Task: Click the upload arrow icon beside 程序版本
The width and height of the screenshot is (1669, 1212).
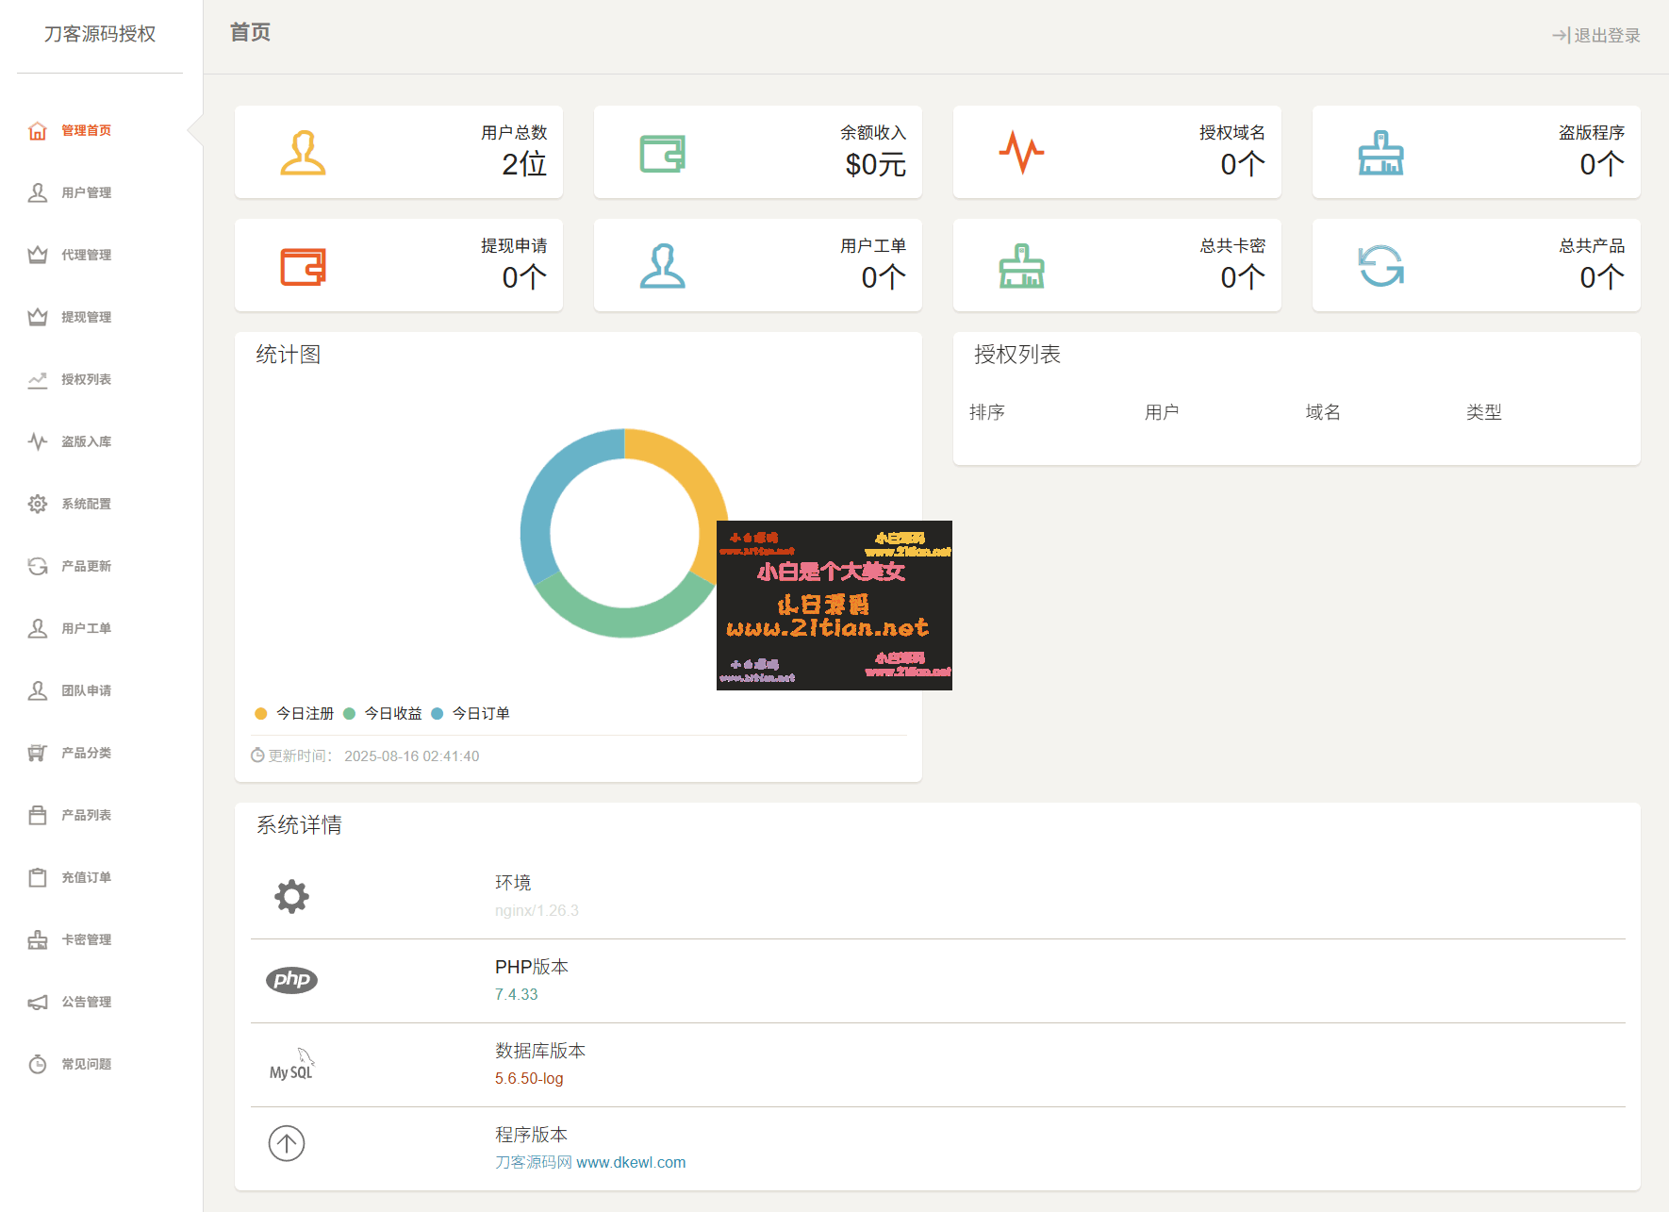Action: 288,1143
